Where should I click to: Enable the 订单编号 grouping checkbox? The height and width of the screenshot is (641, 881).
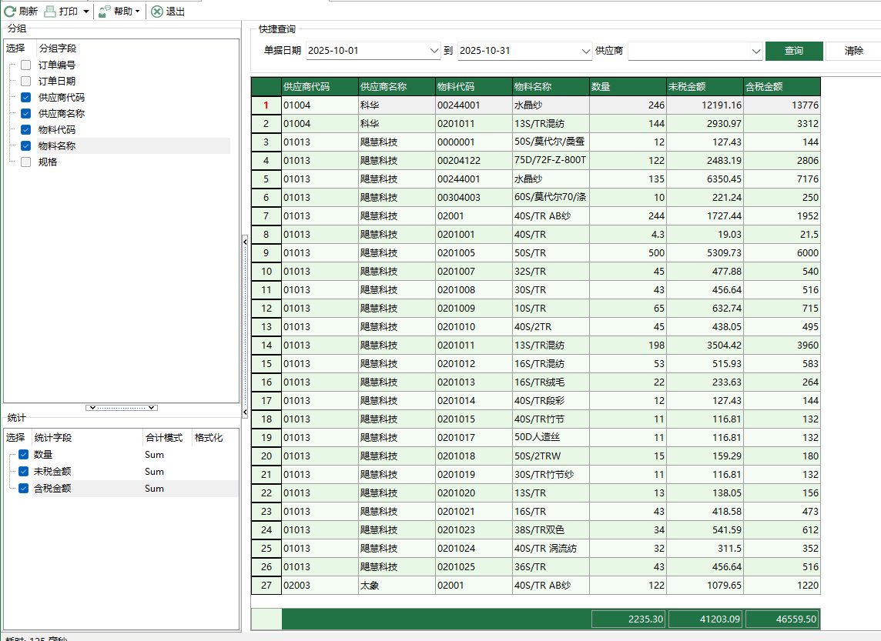26,65
